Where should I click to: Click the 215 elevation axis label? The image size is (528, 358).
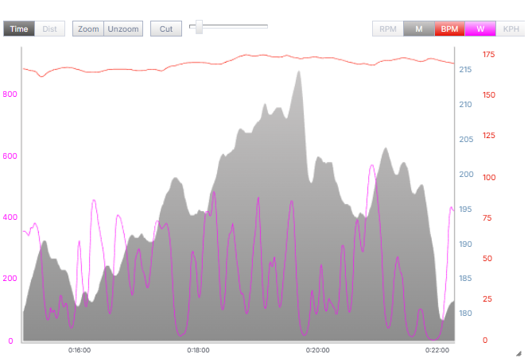tap(465, 70)
